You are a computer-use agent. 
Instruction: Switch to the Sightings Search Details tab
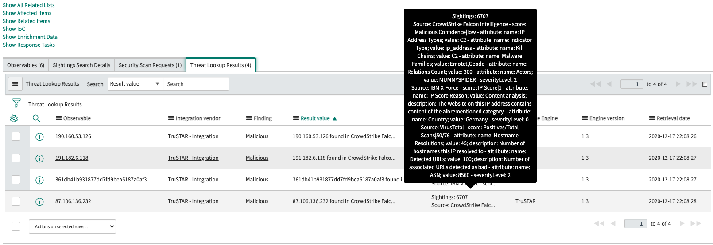[81, 65]
